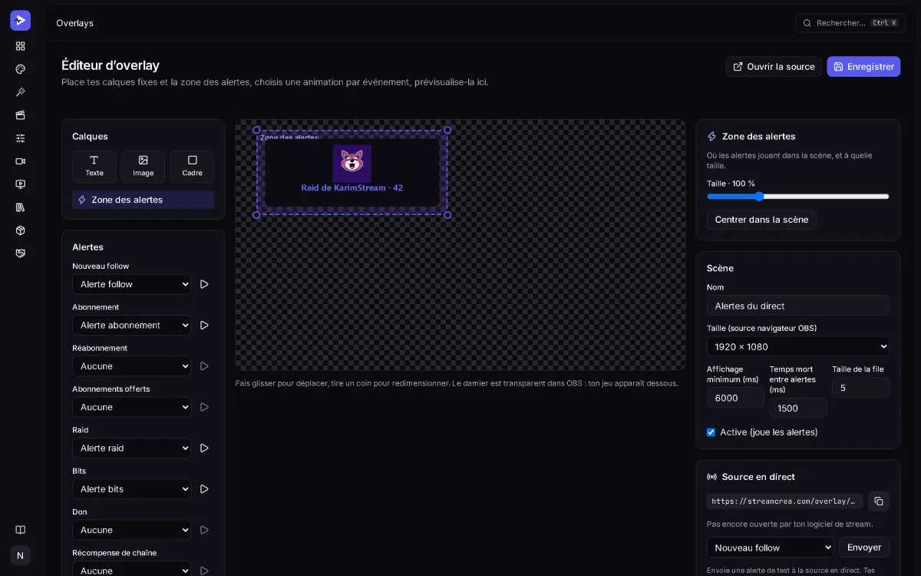Adjust the Taille 100 % slider
Viewport: 921px width, 576px height.
798,197
